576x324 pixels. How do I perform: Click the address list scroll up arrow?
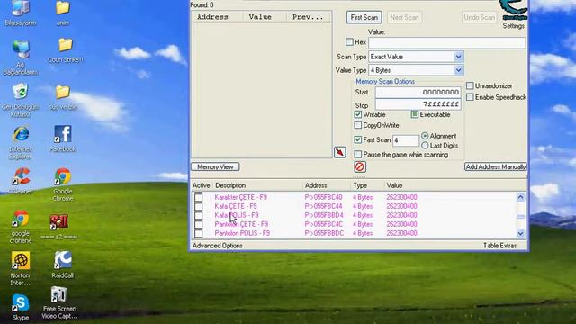click(520, 197)
